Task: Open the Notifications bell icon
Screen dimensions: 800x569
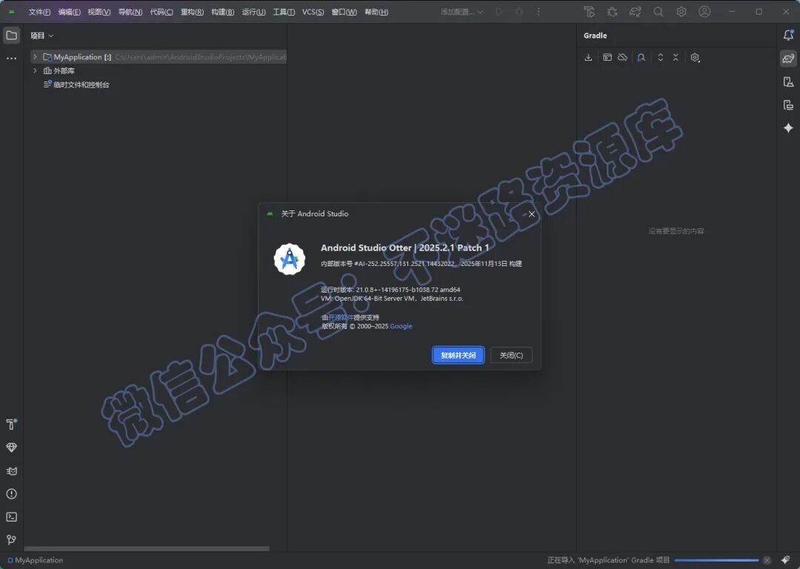Action: [x=788, y=36]
